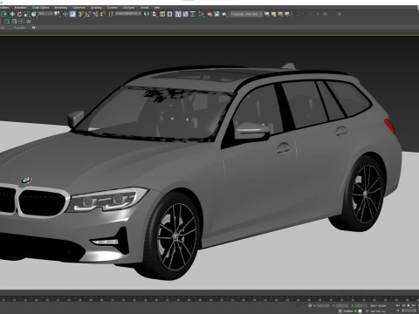Open the Curve Editor
This screenshot has width=419, height=314.
pyautogui.click(x=185, y=14)
